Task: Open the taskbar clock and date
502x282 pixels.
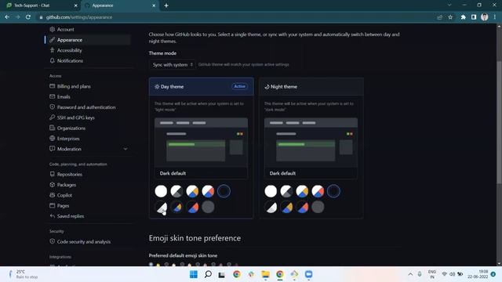Action: click(x=478, y=274)
